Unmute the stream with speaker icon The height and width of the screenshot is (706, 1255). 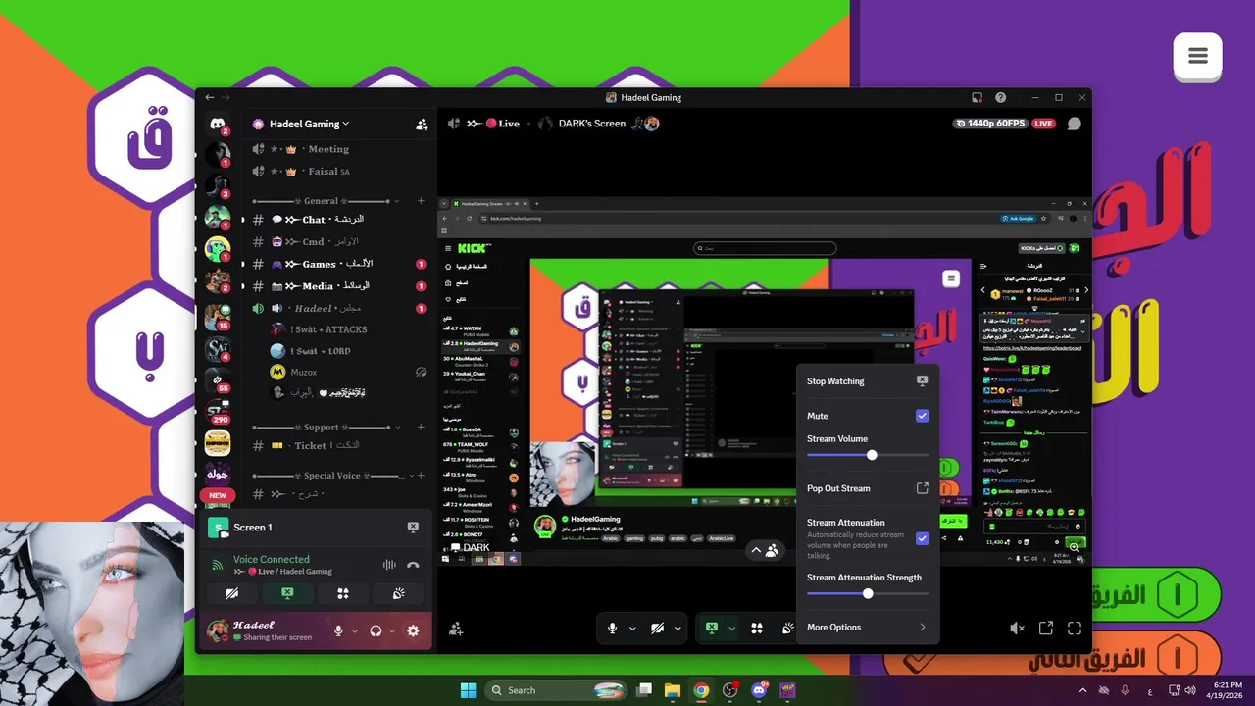click(1018, 629)
